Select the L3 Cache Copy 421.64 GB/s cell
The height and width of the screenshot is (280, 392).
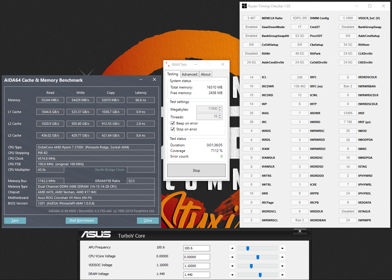coord(111,135)
